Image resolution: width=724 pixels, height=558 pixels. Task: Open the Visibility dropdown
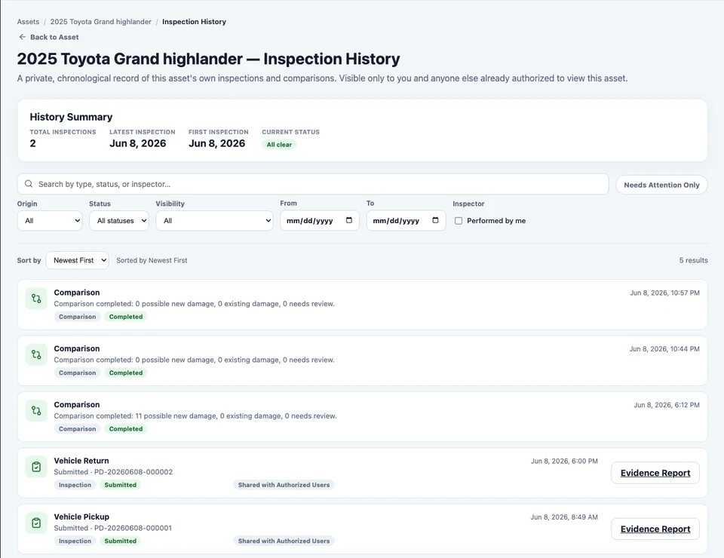click(214, 221)
